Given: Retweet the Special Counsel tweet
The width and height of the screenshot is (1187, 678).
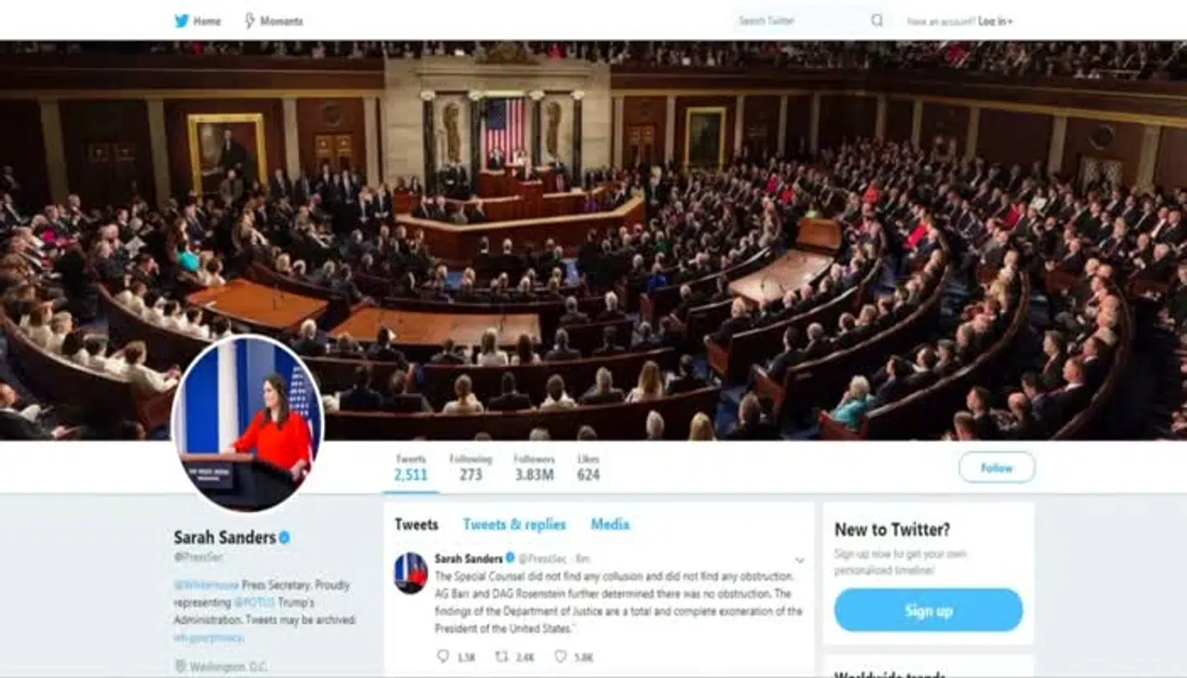Looking at the screenshot, I should (501, 657).
